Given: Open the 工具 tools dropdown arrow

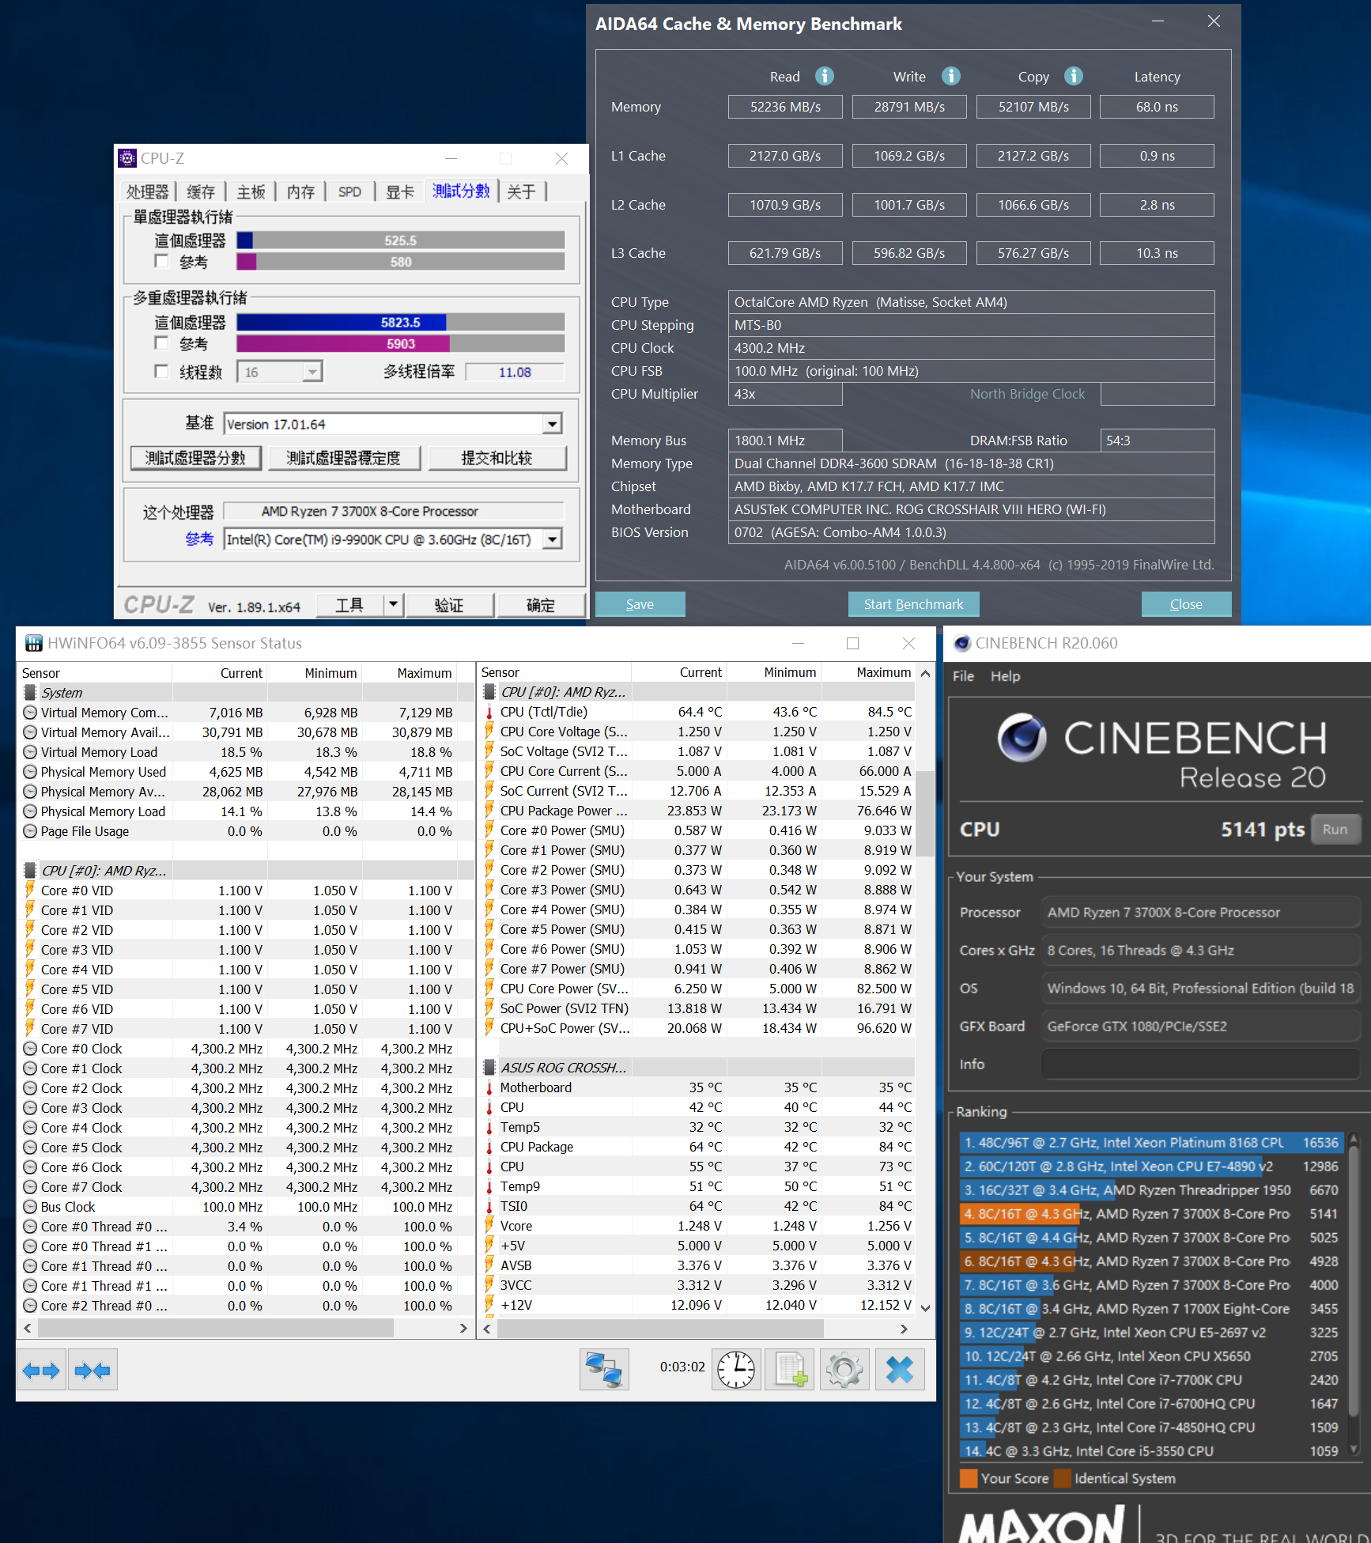Looking at the screenshot, I should click(393, 605).
